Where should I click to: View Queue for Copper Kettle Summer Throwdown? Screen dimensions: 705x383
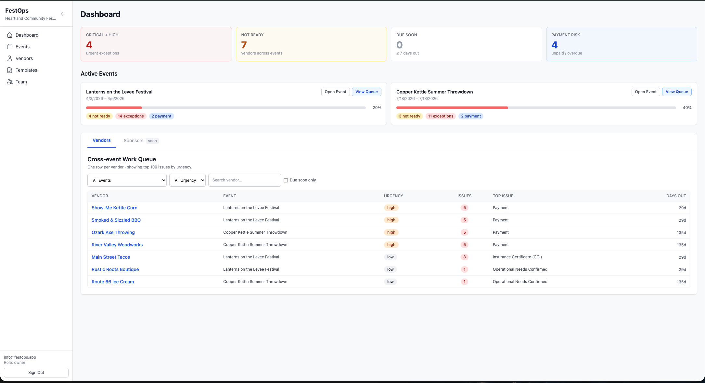click(x=676, y=92)
